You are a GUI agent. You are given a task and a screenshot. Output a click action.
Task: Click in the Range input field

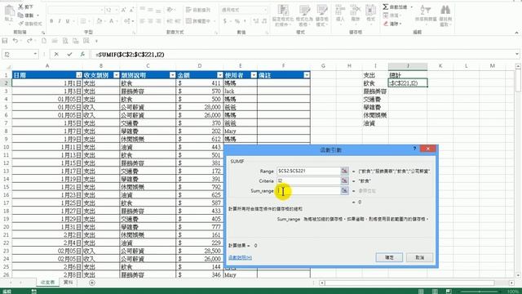pyautogui.click(x=308, y=171)
